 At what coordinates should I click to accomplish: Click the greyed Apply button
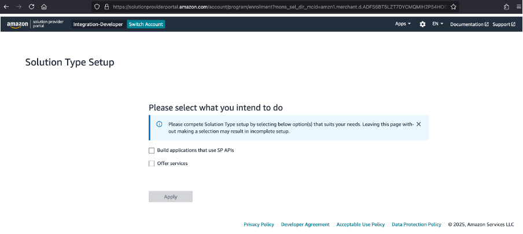[171, 196]
